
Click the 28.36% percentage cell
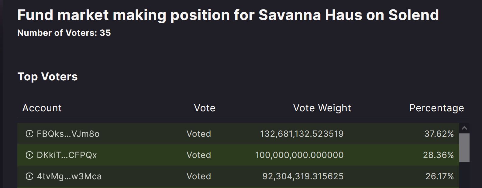(x=439, y=155)
